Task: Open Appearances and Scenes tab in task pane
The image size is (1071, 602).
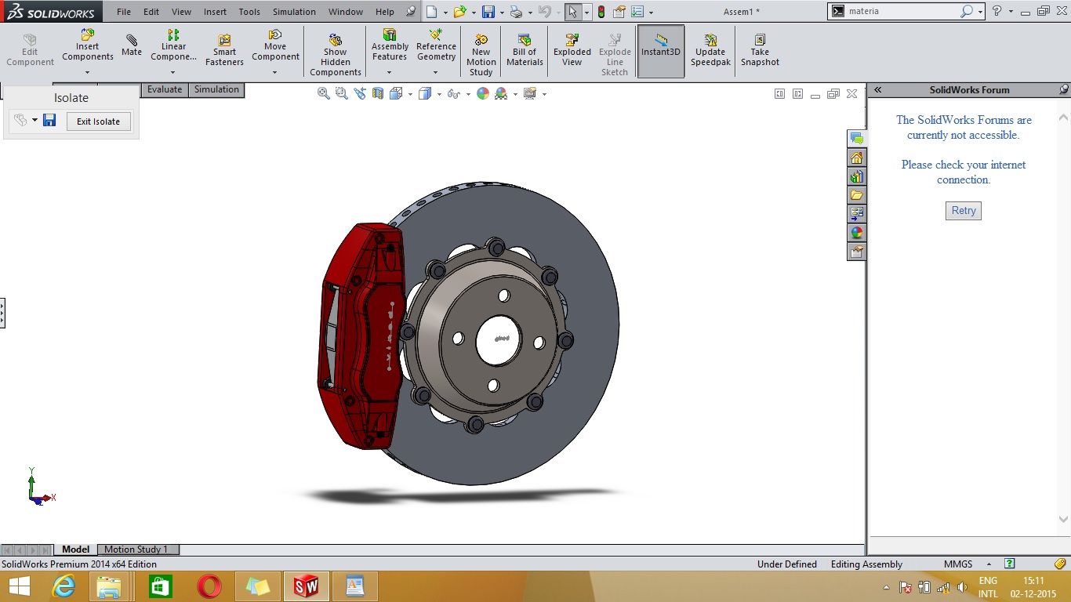Action: pos(857,233)
